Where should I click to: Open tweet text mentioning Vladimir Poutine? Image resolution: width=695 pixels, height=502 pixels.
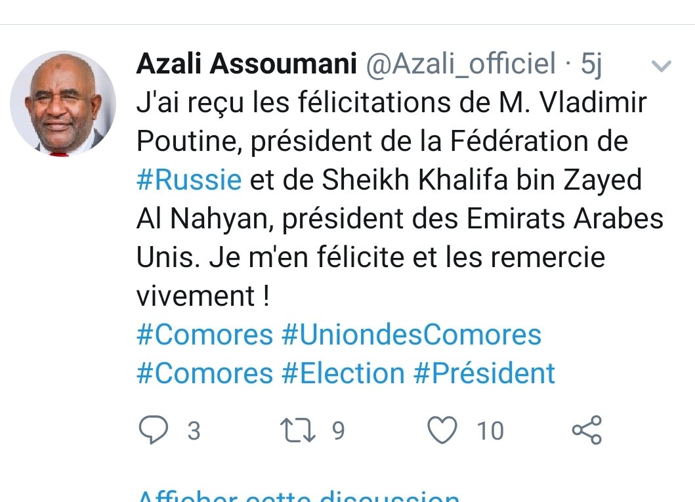coord(400,198)
